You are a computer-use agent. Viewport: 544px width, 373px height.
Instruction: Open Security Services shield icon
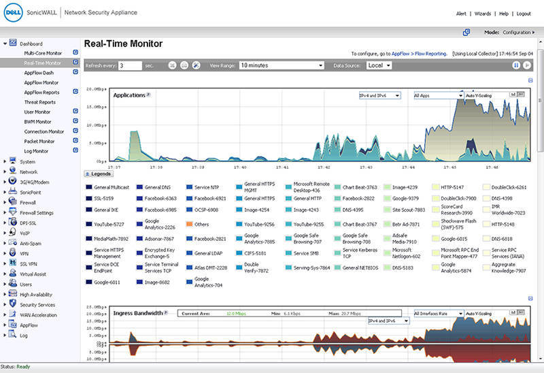(x=13, y=304)
